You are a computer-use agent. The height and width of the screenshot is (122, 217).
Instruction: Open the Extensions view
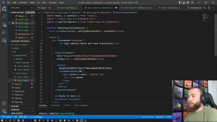coord(4,40)
